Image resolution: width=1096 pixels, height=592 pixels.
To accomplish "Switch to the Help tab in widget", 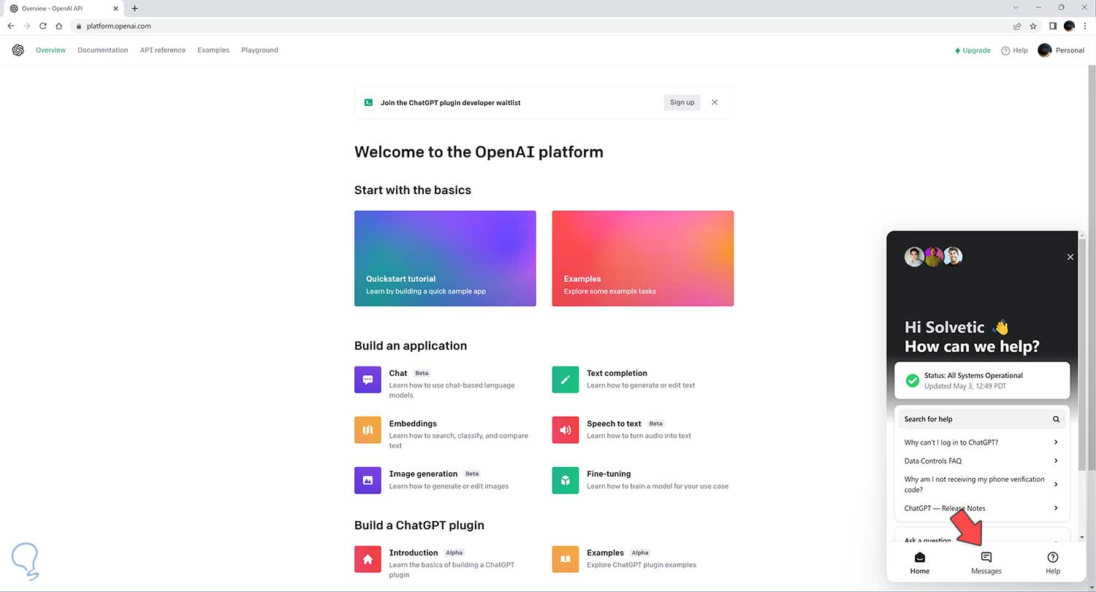I will click(1053, 563).
